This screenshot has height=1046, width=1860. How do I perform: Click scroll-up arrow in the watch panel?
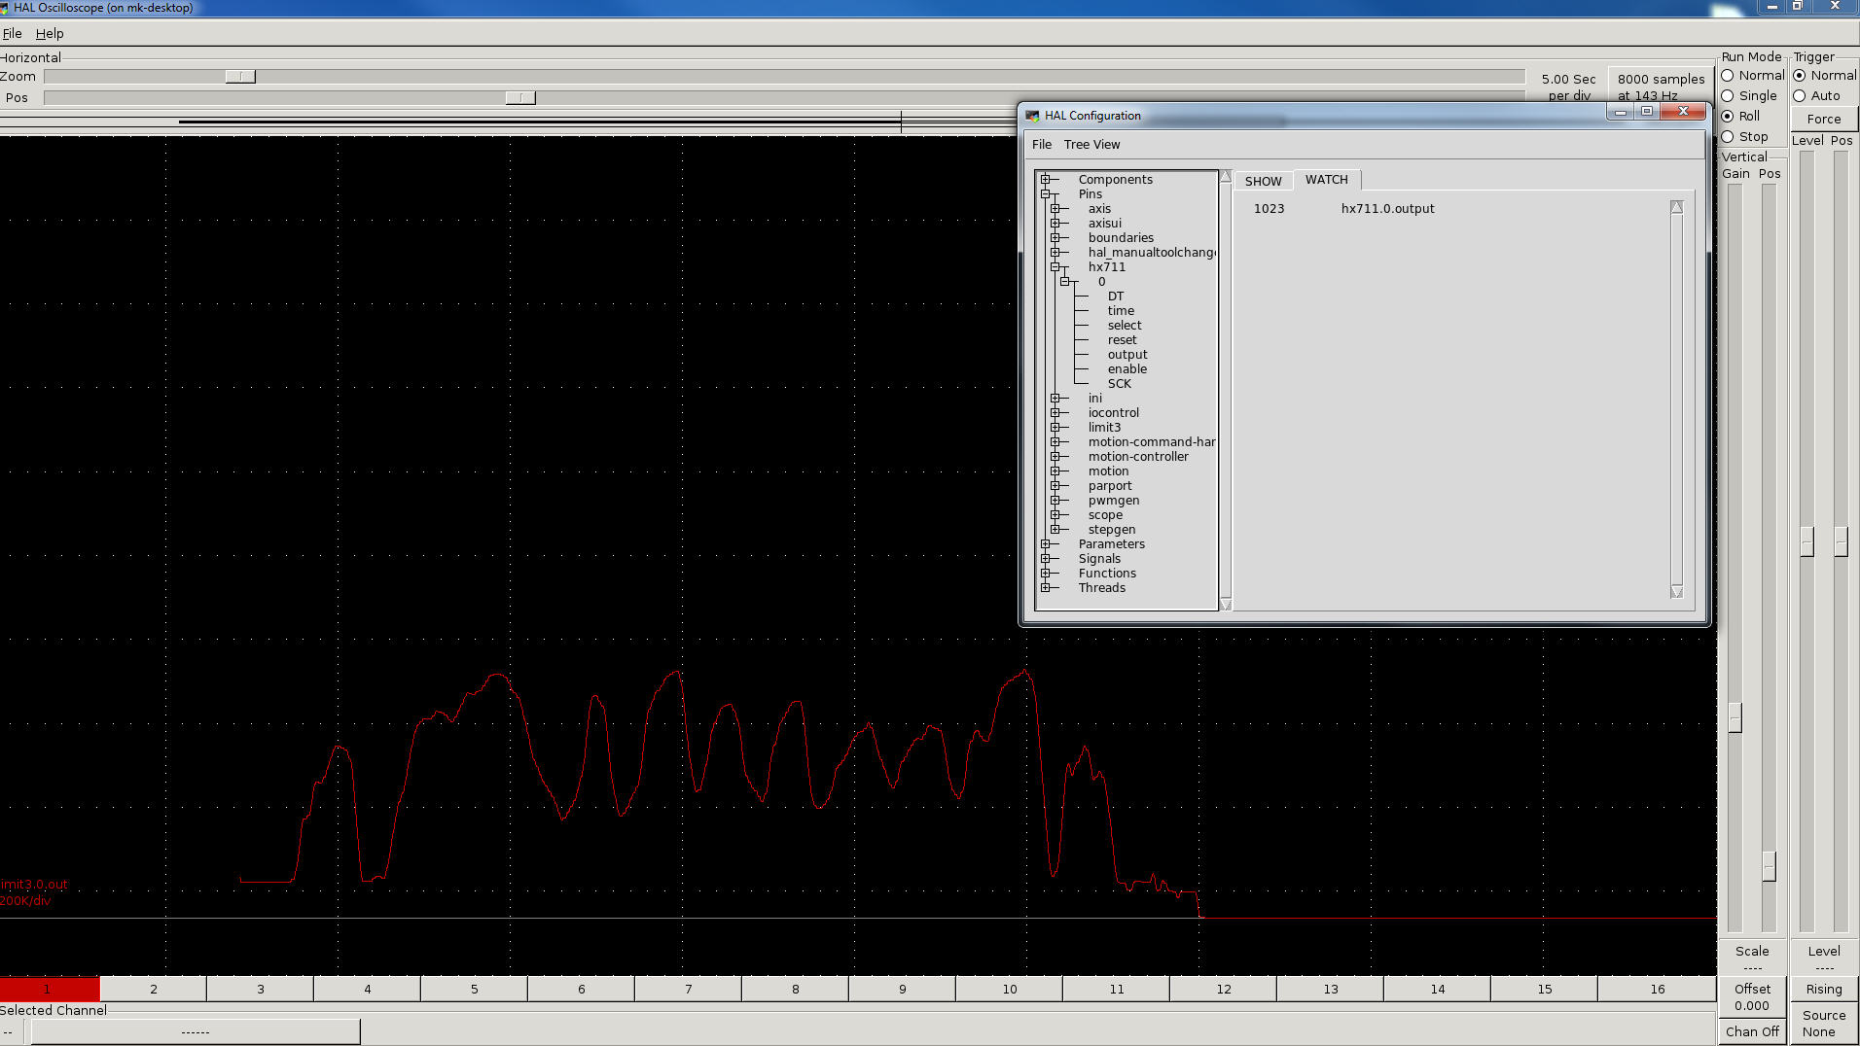point(1676,208)
